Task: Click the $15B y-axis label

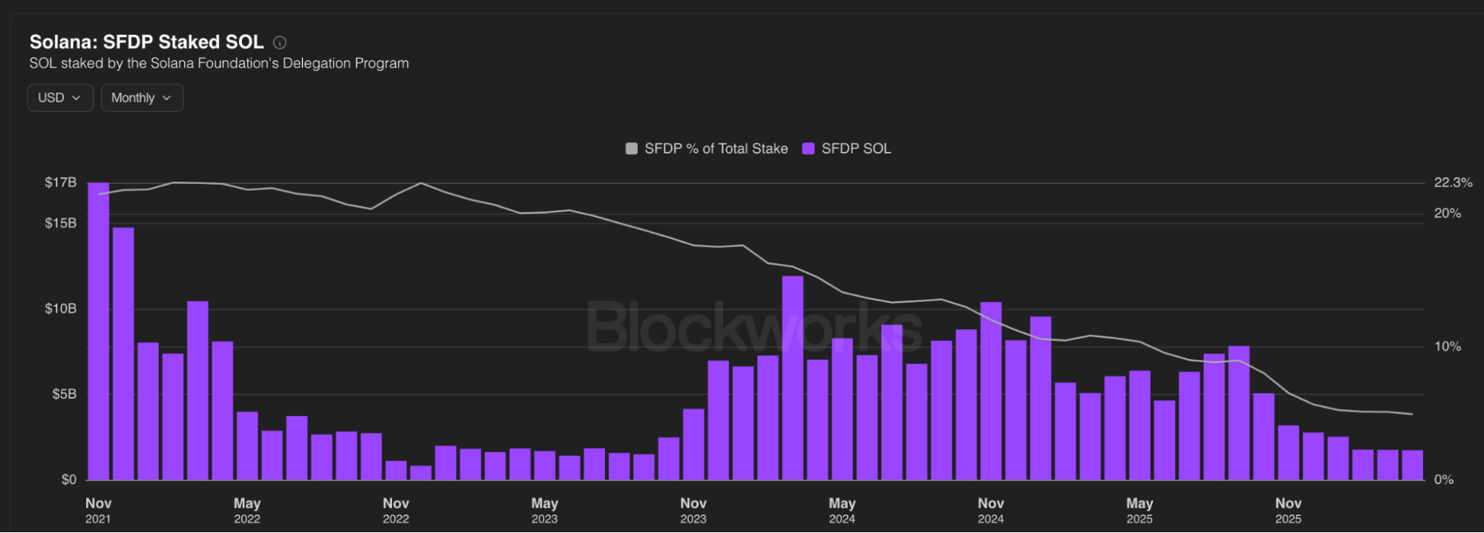Action: 61,223
